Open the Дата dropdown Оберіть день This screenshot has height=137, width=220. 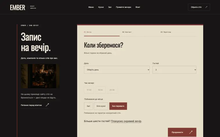(x=117, y=70)
